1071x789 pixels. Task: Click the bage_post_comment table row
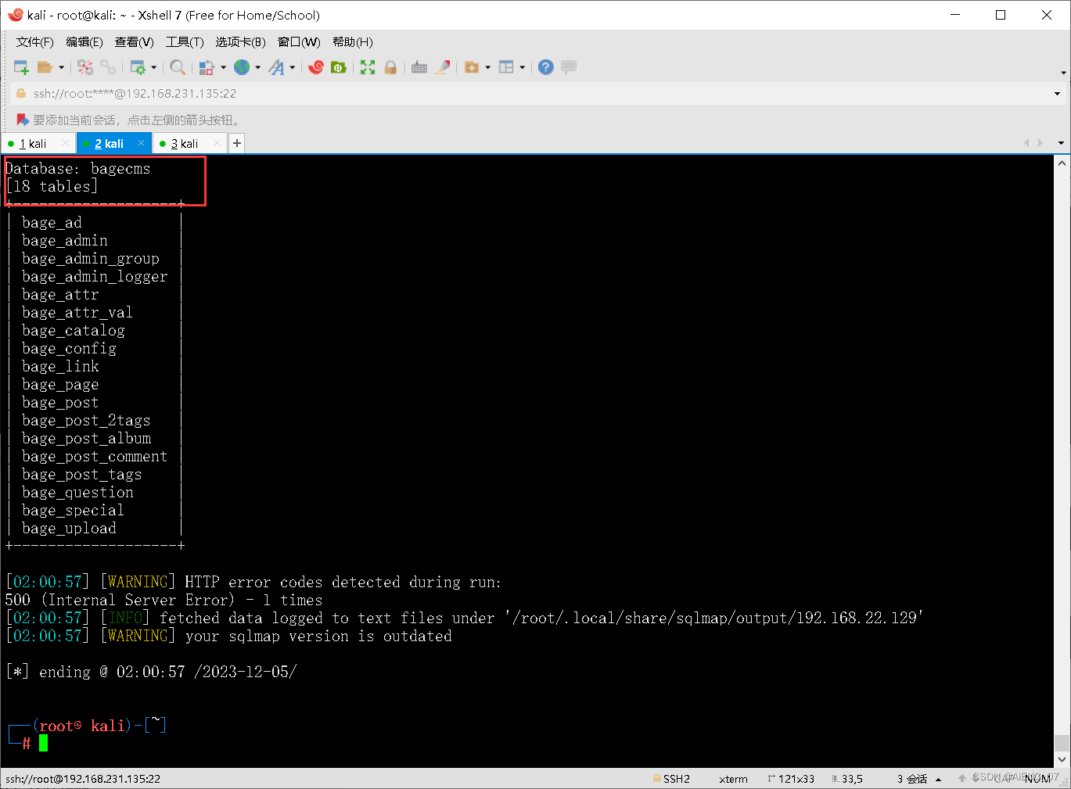(95, 457)
